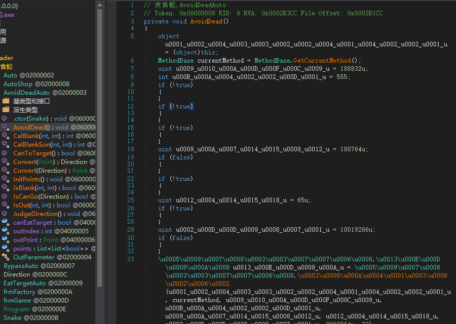Click the method icon beside AvoidDead() in tree
This screenshot has width=456, height=324.
(5, 127)
